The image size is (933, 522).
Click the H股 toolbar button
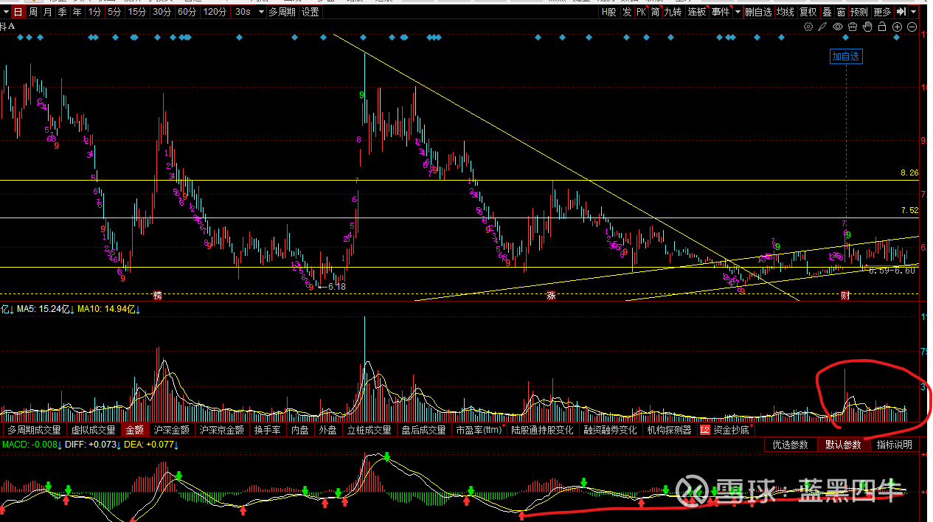pyautogui.click(x=608, y=12)
